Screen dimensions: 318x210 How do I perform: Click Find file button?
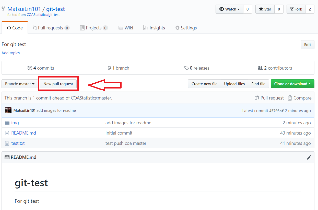pos(258,84)
